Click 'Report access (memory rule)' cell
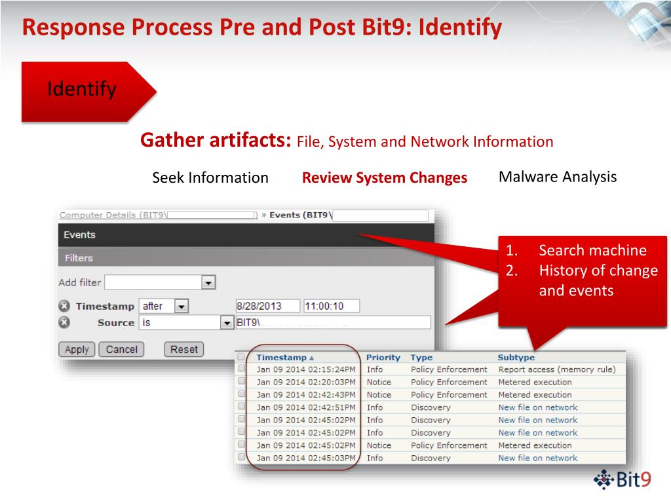The height and width of the screenshot is (503, 671). (557, 369)
